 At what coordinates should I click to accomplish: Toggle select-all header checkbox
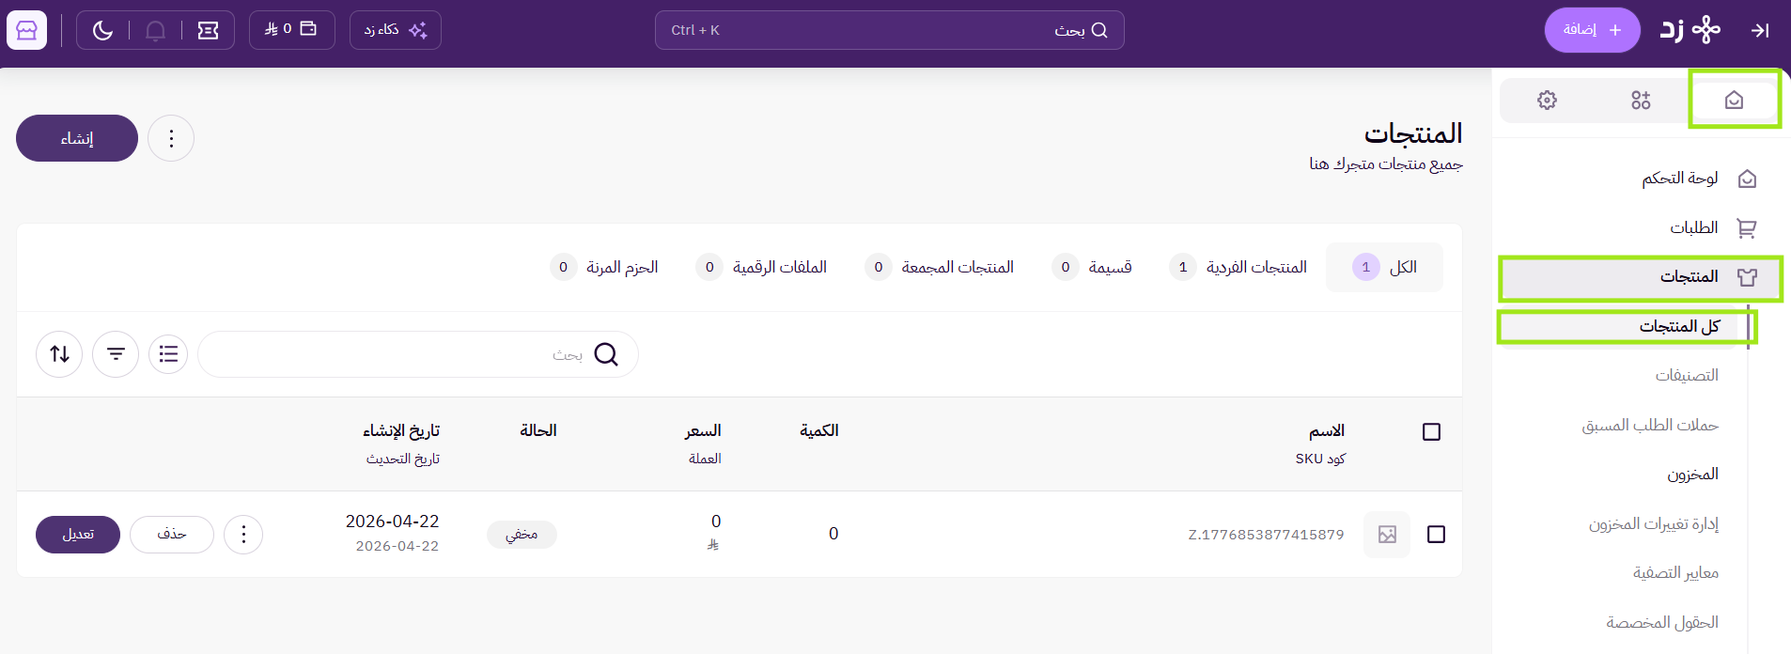1431,432
